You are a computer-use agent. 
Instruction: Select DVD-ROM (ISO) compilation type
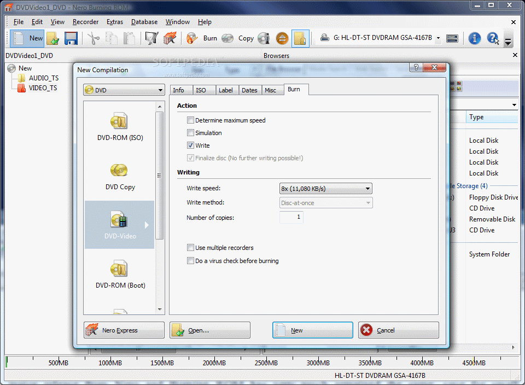point(120,126)
